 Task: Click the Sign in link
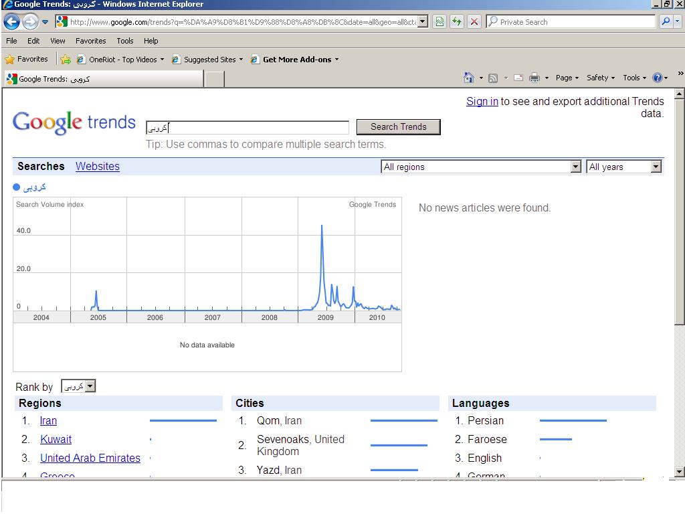[482, 102]
